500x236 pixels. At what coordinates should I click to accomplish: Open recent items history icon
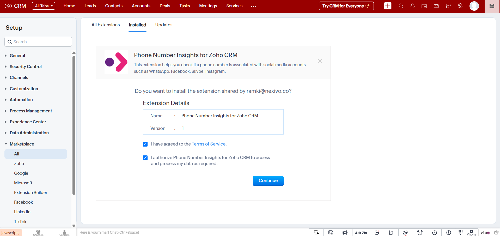point(434,232)
